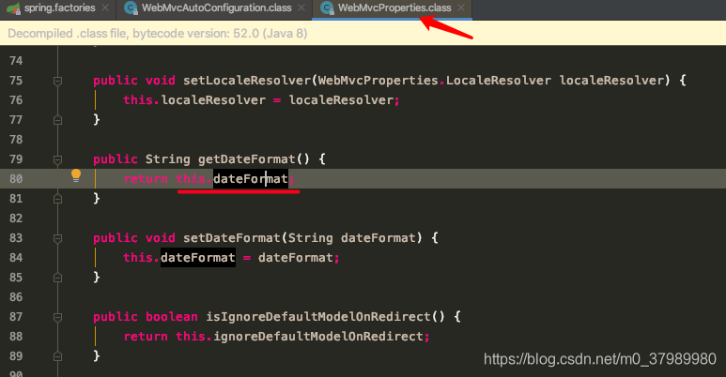Click ignoreDefaultModelOnRedirect field on line 88
The height and width of the screenshot is (377, 726).
click(x=318, y=337)
